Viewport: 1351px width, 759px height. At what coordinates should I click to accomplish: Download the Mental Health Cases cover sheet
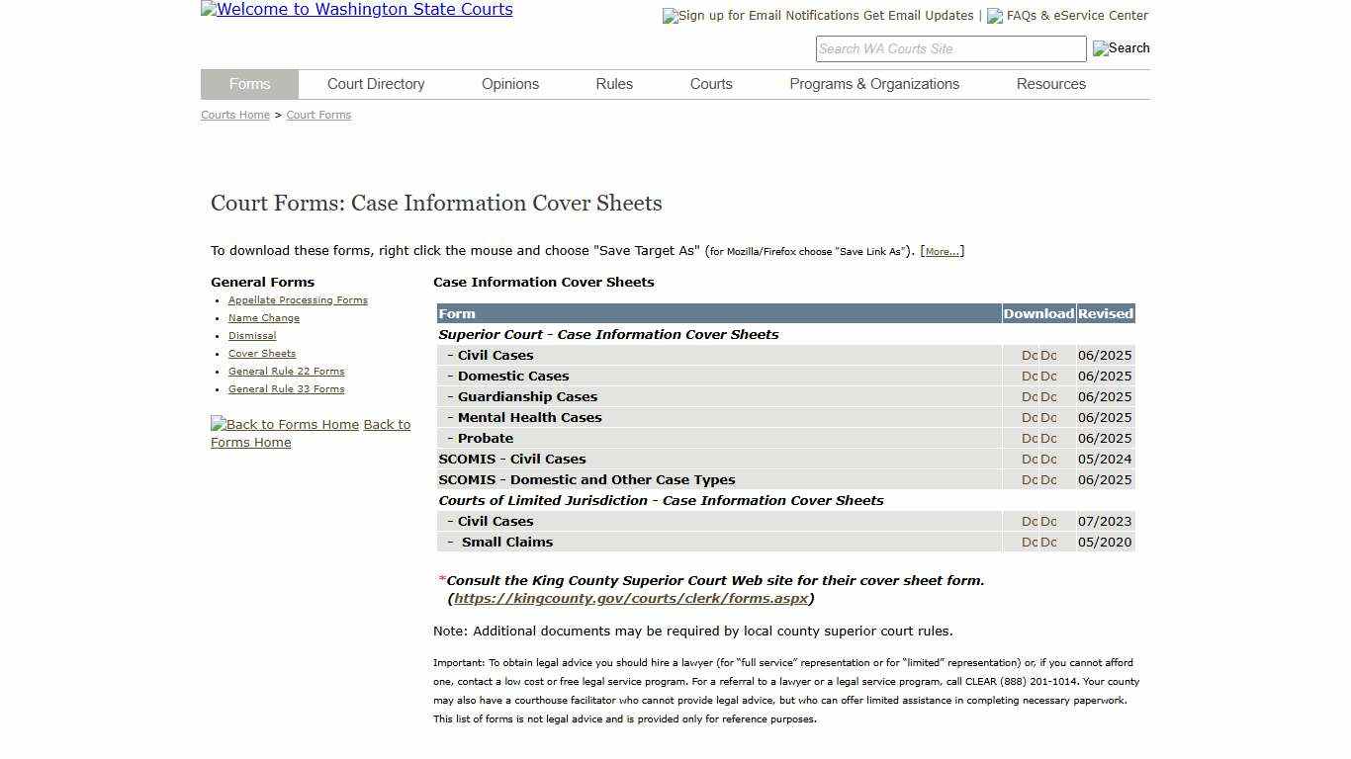pos(1029,417)
